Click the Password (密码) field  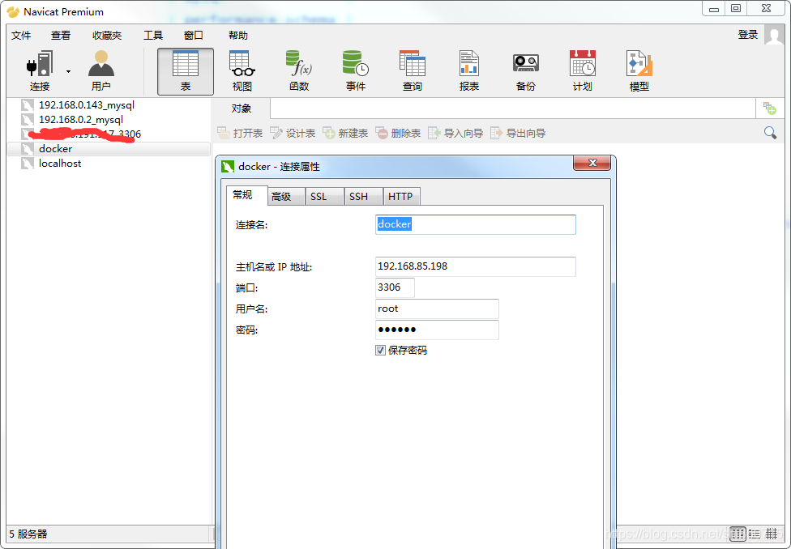click(437, 330)
